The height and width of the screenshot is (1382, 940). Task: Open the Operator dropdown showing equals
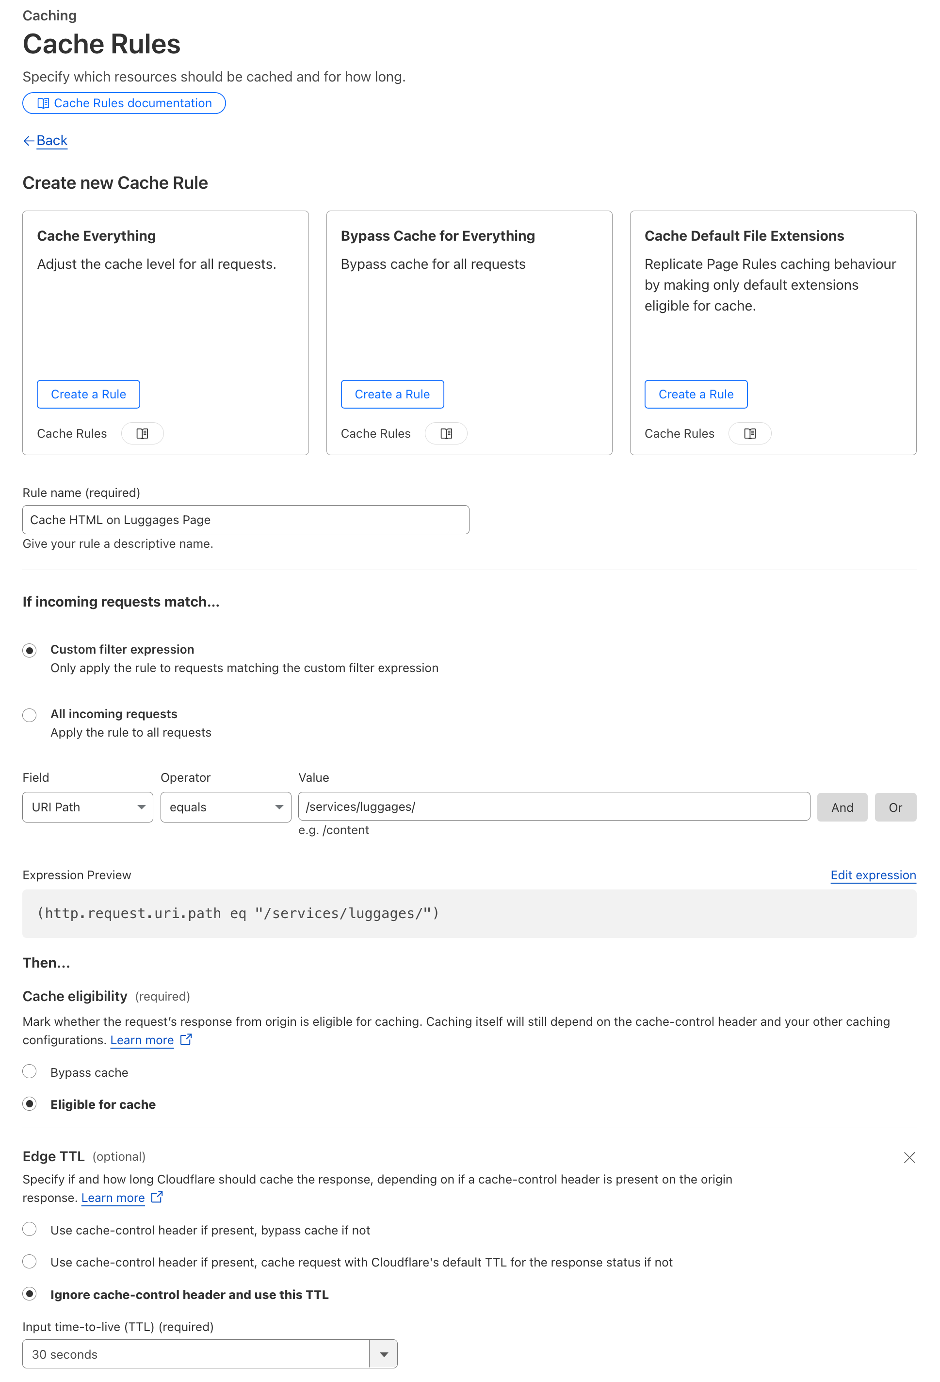coord(226,807)
